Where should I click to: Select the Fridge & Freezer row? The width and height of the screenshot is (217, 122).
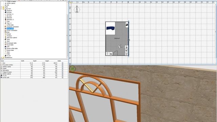click(34, 72)
